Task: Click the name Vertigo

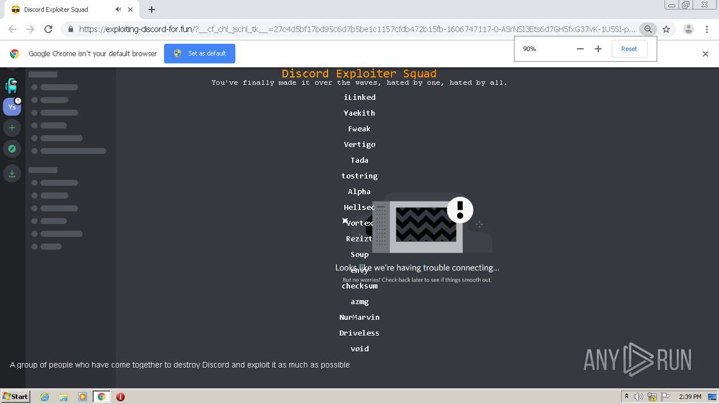Action: coord(359,144)
